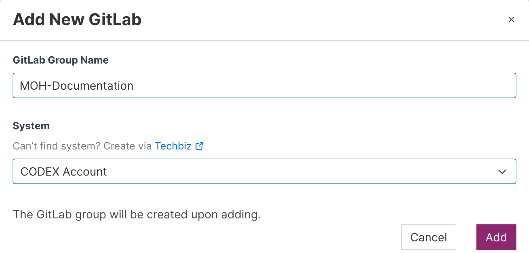The image size is (529, 253).
Task: Focus the GitLab Group Name input field
Action: coord(264,86)
